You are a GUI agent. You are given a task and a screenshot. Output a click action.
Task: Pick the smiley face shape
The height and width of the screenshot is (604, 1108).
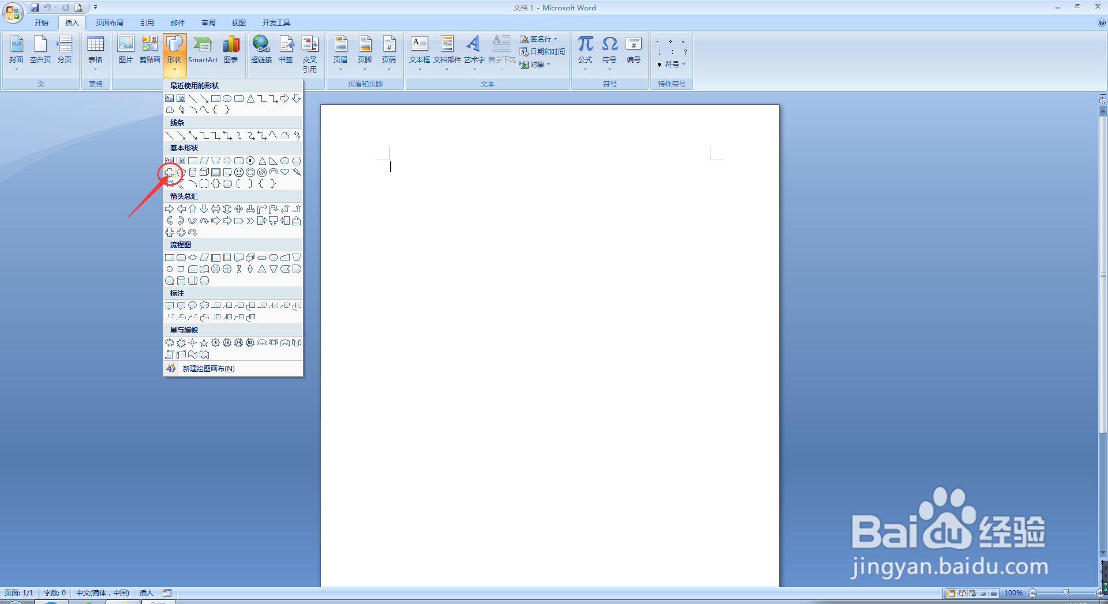pyautogui.click(x=239, y=172)
